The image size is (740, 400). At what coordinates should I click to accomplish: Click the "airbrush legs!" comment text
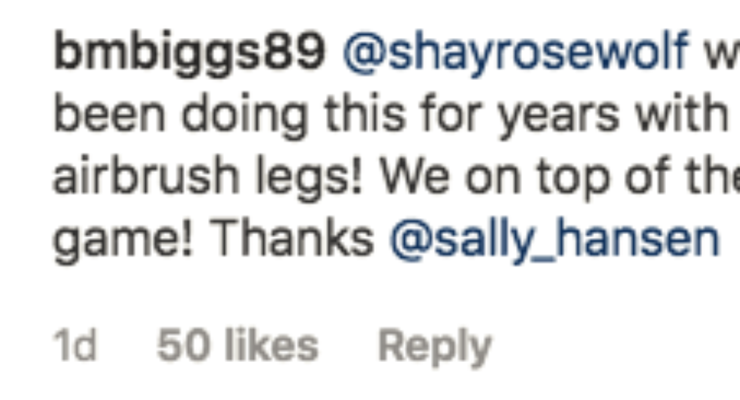pyautogui.click(x=207, y=179)
